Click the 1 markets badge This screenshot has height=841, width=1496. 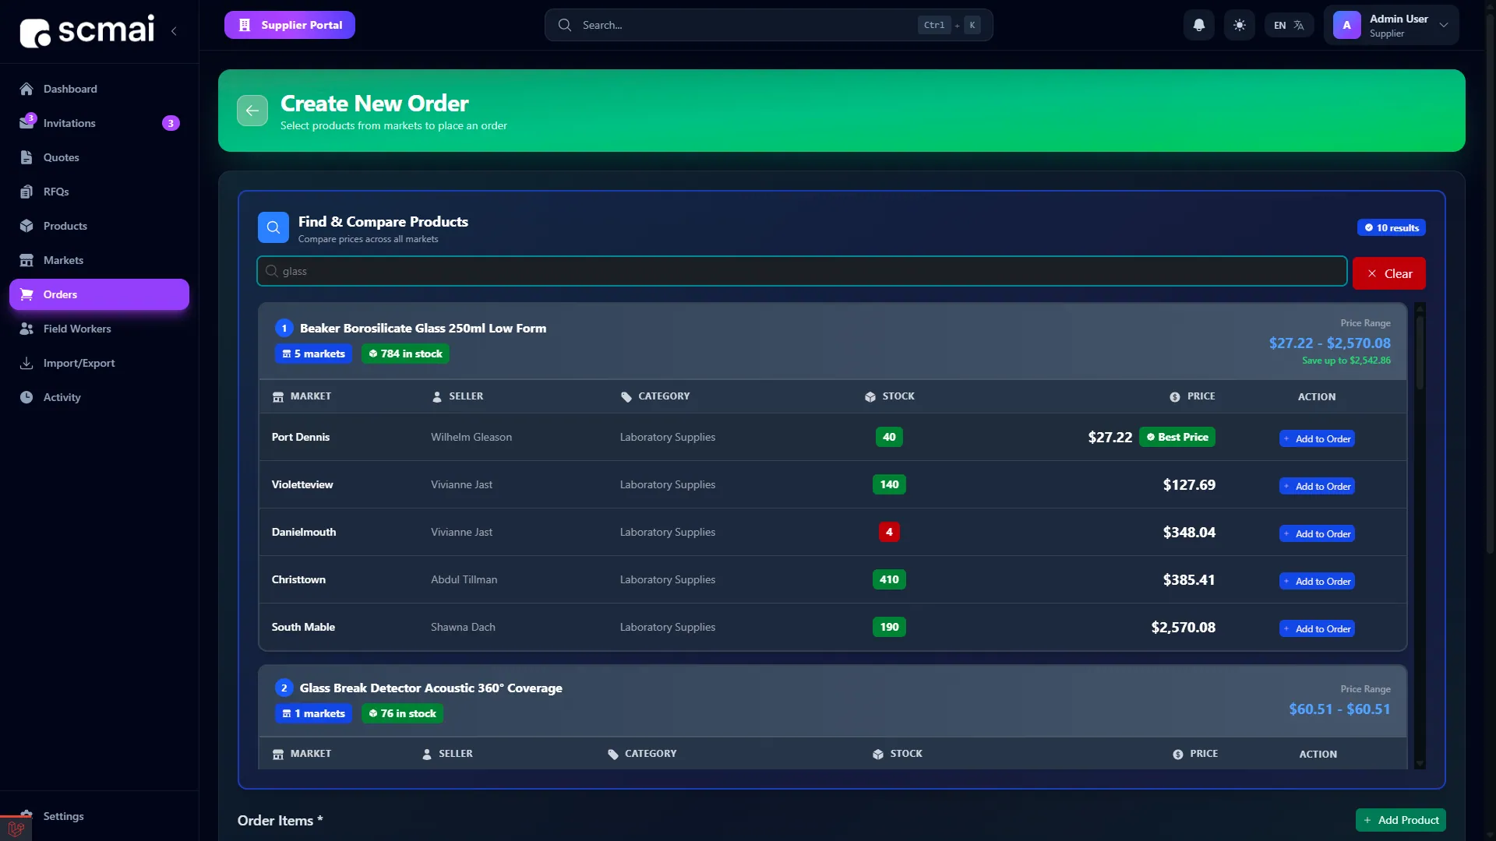313,713
